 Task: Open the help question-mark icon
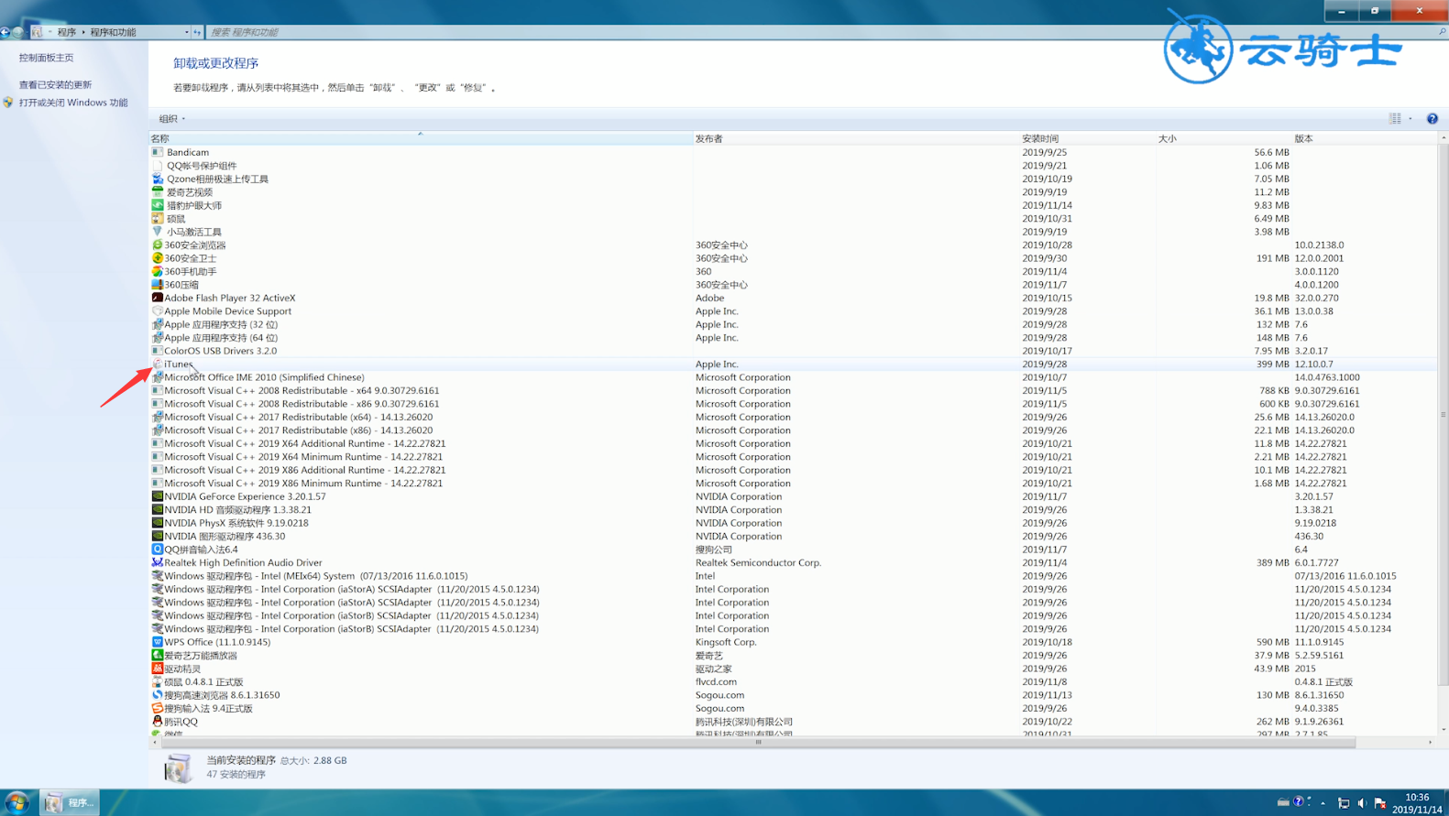pos(1432,118)
